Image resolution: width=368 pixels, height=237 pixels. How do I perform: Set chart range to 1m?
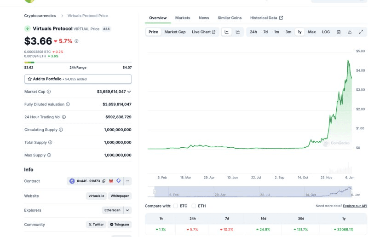coord(276,32)
